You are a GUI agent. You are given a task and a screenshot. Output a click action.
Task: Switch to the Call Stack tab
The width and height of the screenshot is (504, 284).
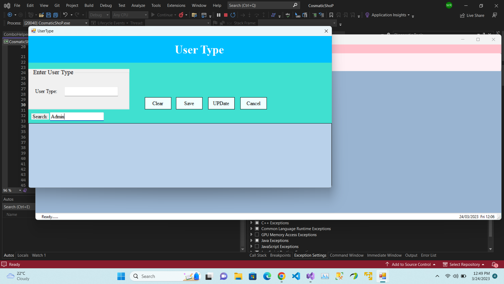[258, 255]
